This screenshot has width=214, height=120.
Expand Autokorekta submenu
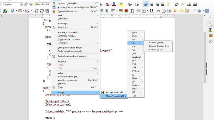pos(75,23)
